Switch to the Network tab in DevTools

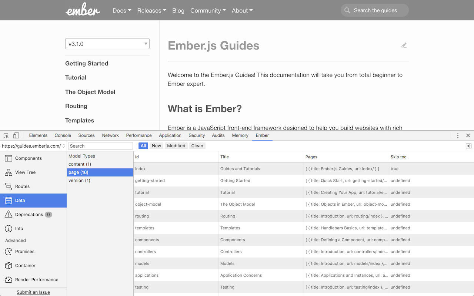coord(110,135)
